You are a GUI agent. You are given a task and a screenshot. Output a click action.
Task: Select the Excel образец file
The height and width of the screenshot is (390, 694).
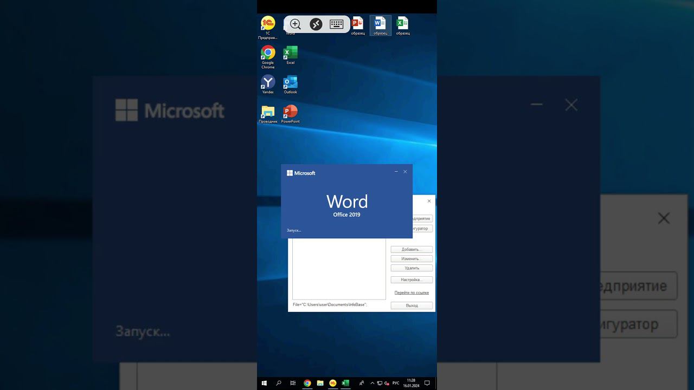[x=402, y=26]
